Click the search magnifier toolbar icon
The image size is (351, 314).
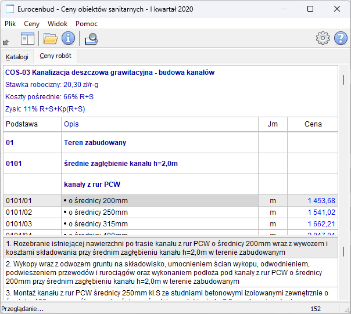pyautogui.click(x=91, y=39)
